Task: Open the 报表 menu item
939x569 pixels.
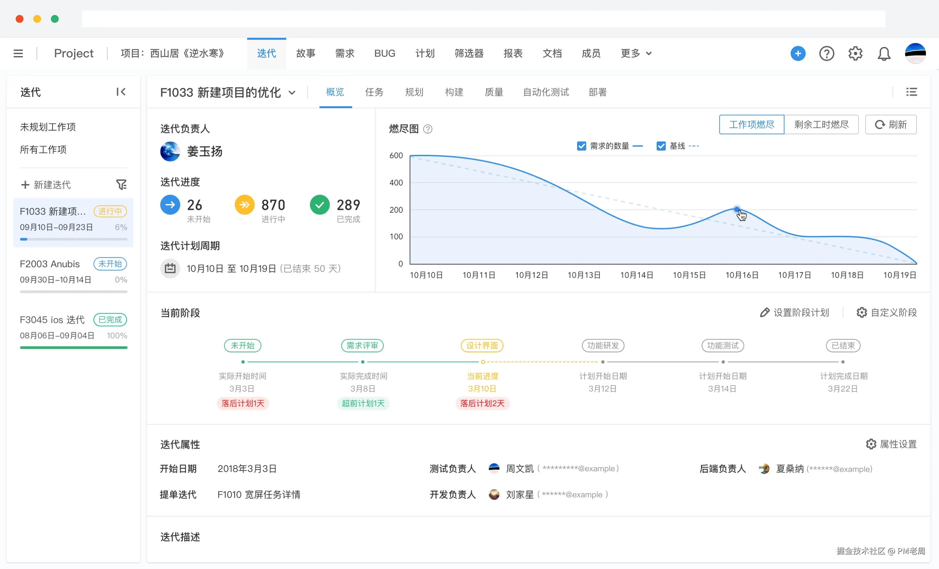Action: click(513, 53)
